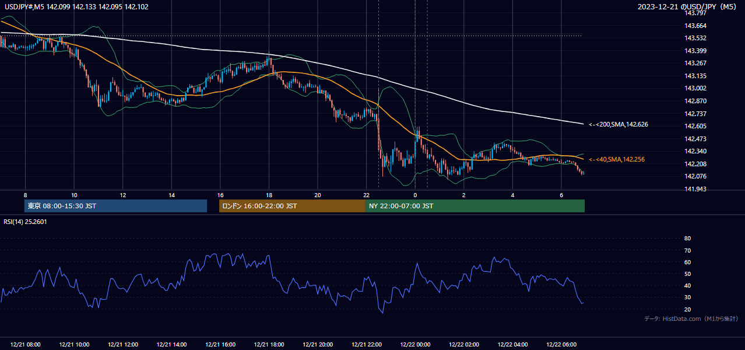
Task: Click bottom time label 12/21 10:00
Action: 74,345
